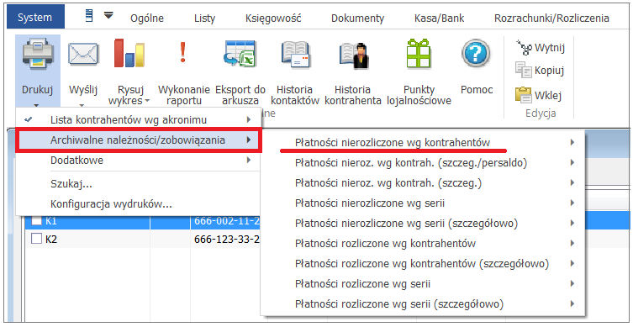633x327 pixels.
Task: Click the Wytnij scissors button
Action: pyautogui.click(x=540, y=48)
